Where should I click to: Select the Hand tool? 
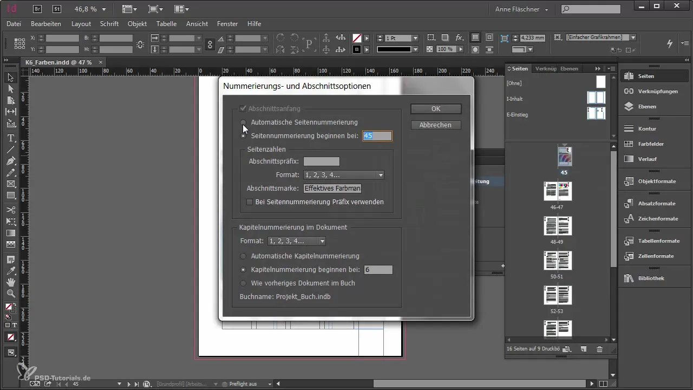click(10, 282)
